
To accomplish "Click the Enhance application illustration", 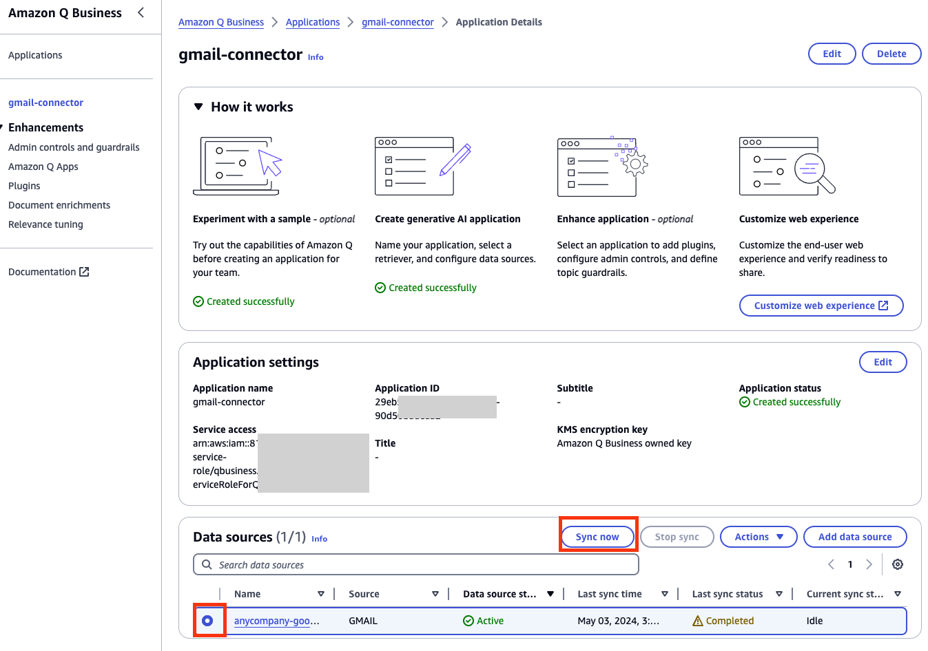I will tap(602, 166).
